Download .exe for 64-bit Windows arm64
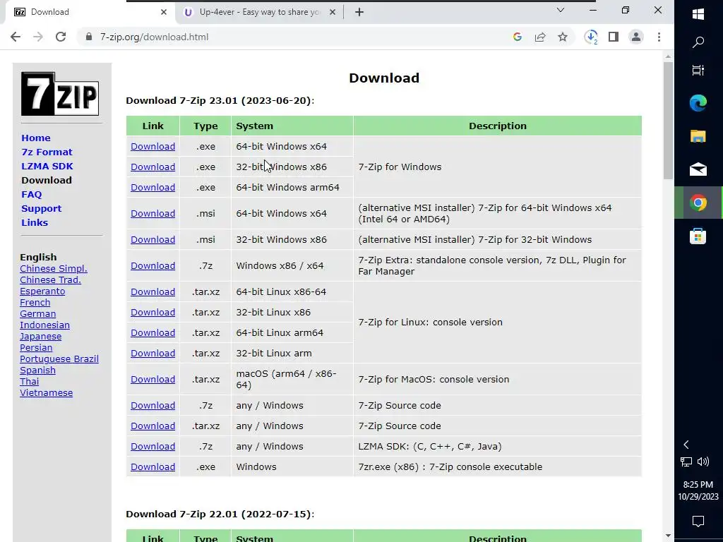The height and width of the screenshot is (542, 723). (153, 188)
